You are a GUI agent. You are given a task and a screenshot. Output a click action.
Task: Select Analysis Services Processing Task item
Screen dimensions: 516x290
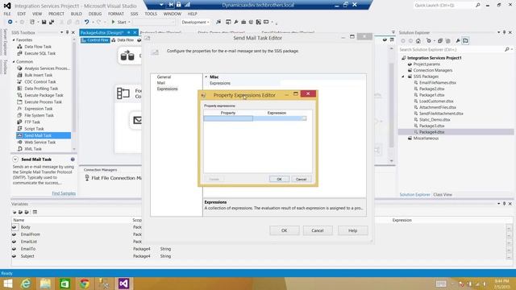[x=47, y=68]
